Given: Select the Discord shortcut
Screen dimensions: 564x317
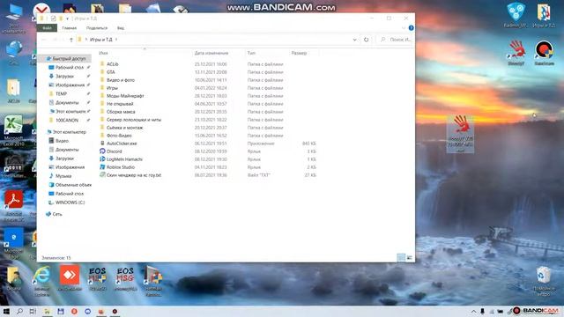Looking at the screenshot, I should coord(114,151).
